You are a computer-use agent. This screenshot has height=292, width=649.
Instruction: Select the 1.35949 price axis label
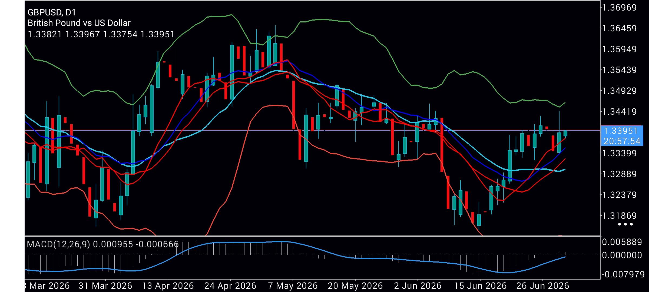tap(619, 49)
